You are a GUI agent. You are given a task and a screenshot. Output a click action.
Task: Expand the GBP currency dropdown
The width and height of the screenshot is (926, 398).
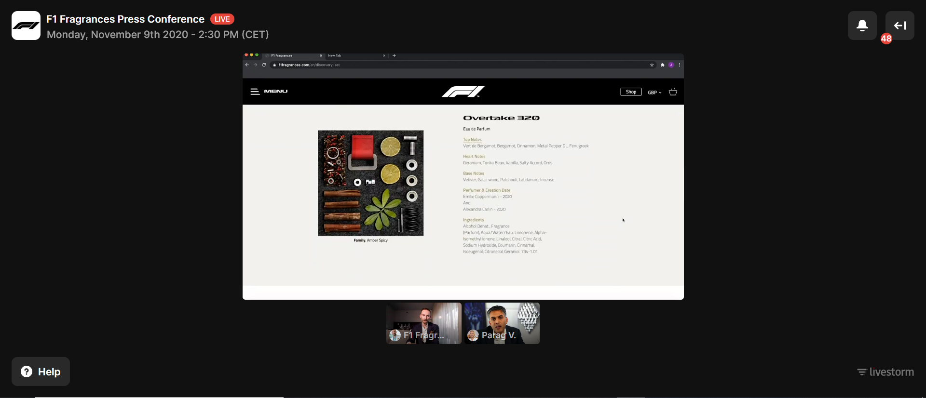coord(655,93)
